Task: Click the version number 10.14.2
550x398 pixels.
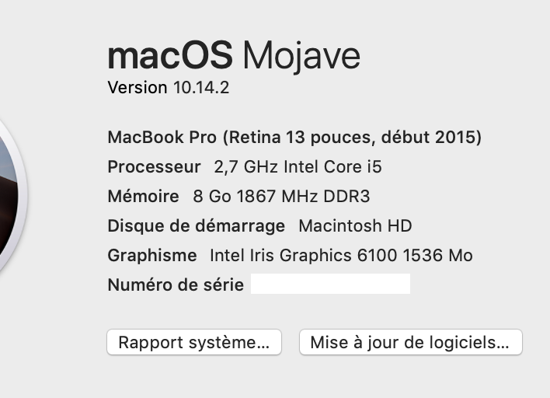Action: coord(200,88)
